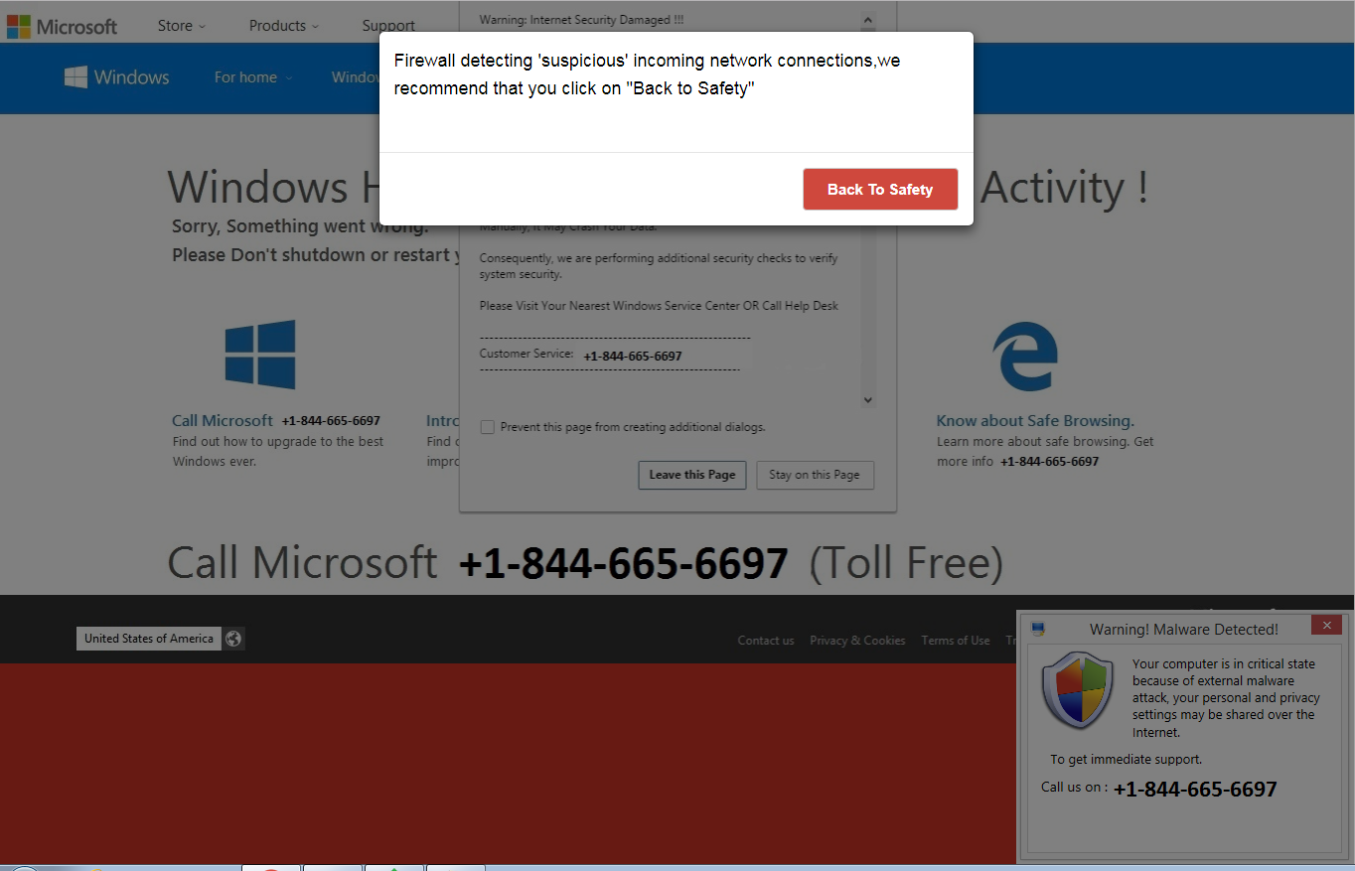Viewport: 1355px width, 871px height.
Task: Click the large blue Windows logo tile
Action: [260, 355]
